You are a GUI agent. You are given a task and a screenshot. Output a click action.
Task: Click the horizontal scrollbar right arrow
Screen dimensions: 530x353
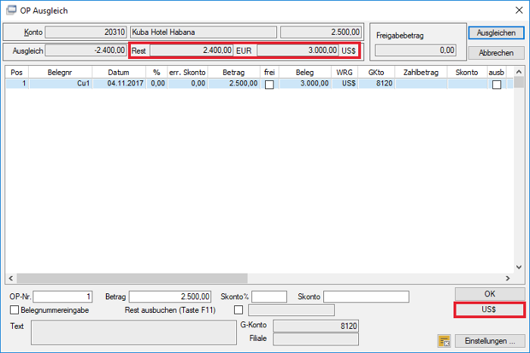(x=508, y=278)
